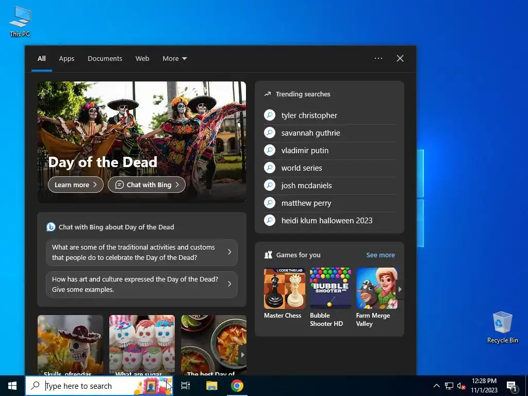Click the Type here to search box
The height and width of the screenshot is (396, 528).
pos(100,386)
